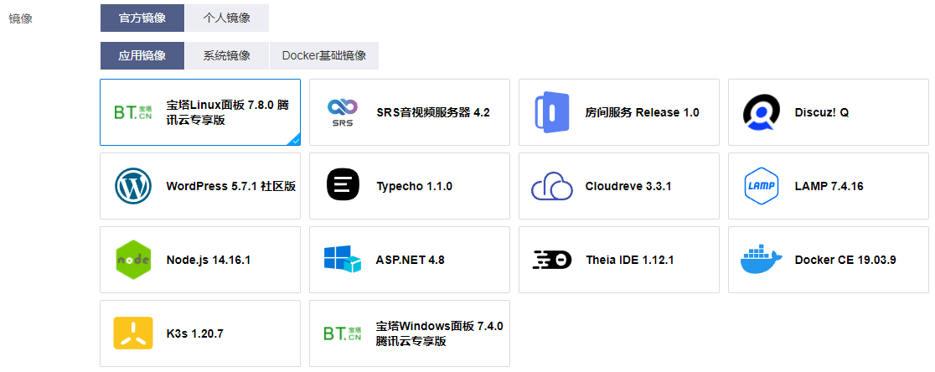This screenshot has height=372, width=935.
Task: Click the Discuz! Q round logo
Action: [x=761, y=112]
